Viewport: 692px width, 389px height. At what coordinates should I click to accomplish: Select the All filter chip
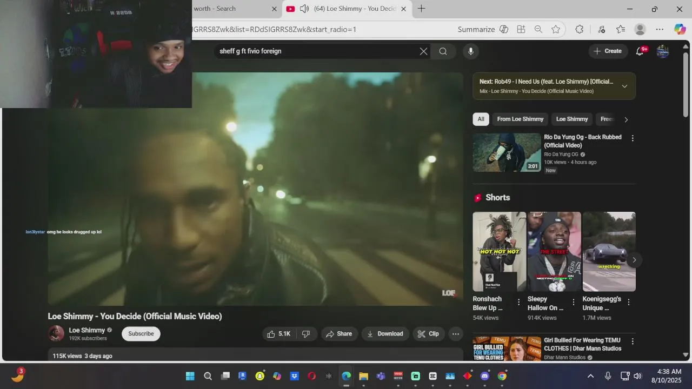click(x=481, y=119)
